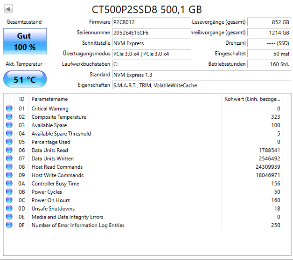This screenshot has height=260, width=293.
Task: Click the Gut 100 % health status button
Action: (x=25, y=41)
